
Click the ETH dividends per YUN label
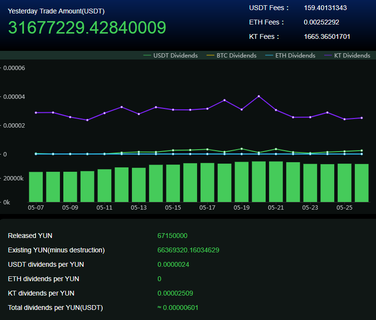click(43, 279)
